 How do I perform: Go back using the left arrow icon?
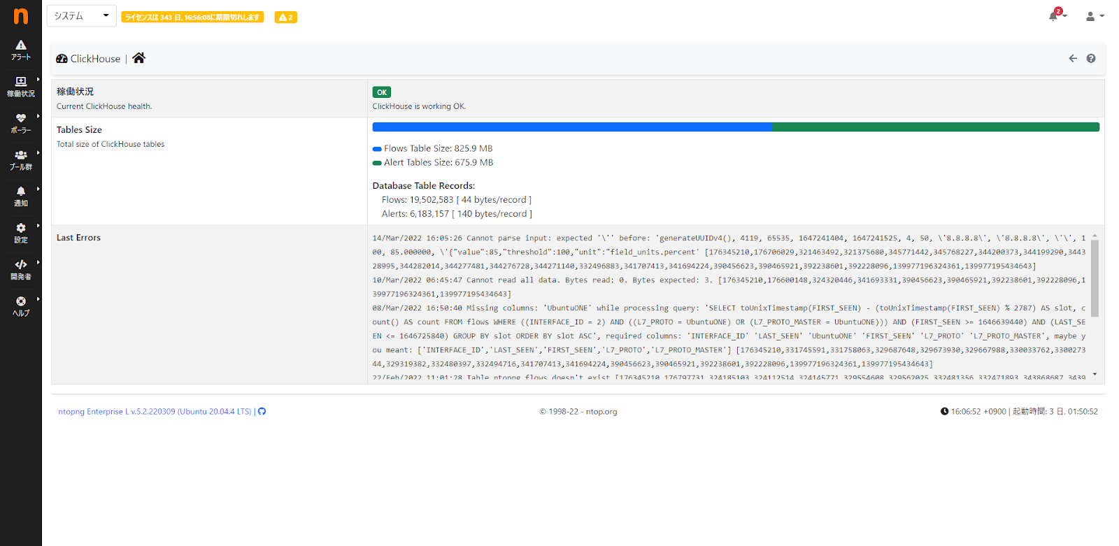(1073, 59)
